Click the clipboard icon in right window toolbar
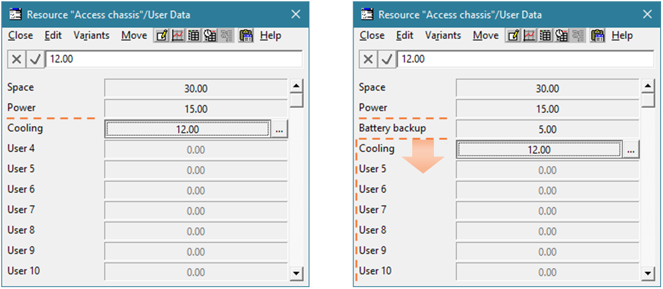The image size is (663, 289). click(x=597, y=36)
